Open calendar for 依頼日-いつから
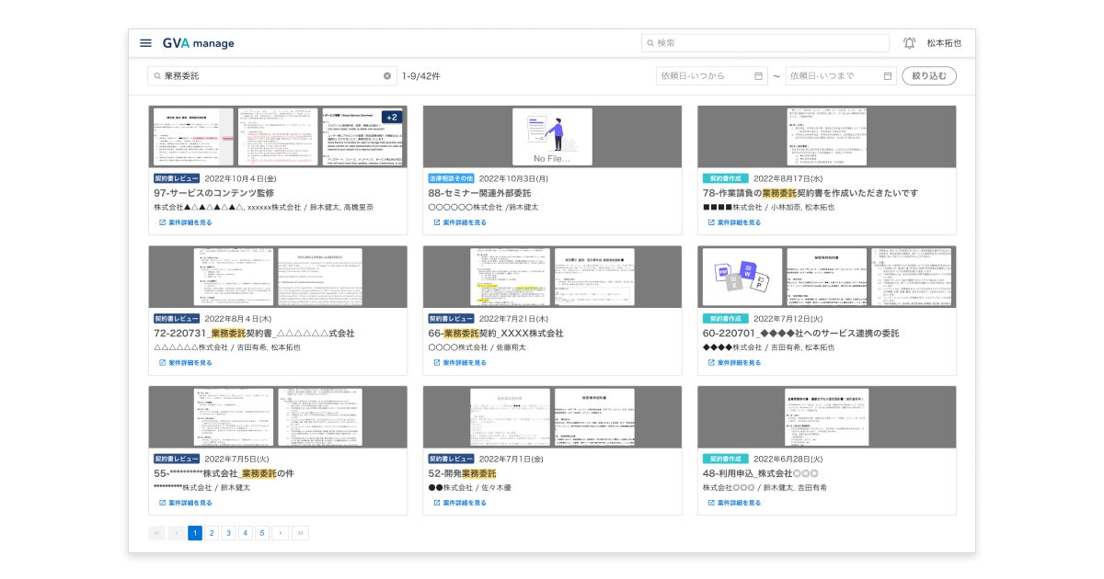Screen dimensions: 1104x579 click(758, 76)
